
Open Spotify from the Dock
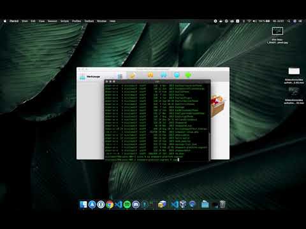coord(127,204)
